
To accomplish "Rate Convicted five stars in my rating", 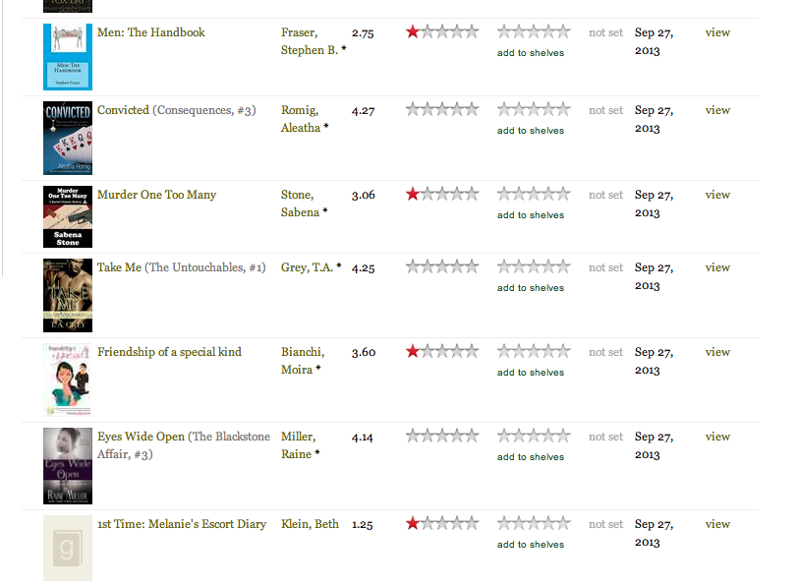I will [x=473, y=109].
